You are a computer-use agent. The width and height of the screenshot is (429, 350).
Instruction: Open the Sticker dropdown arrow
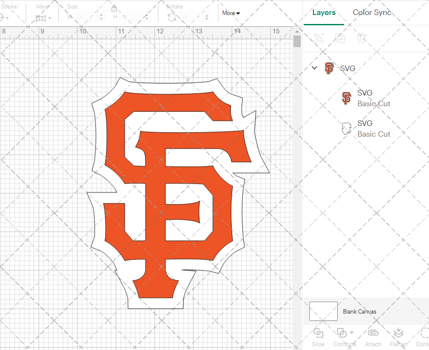[x=7, y=18]
